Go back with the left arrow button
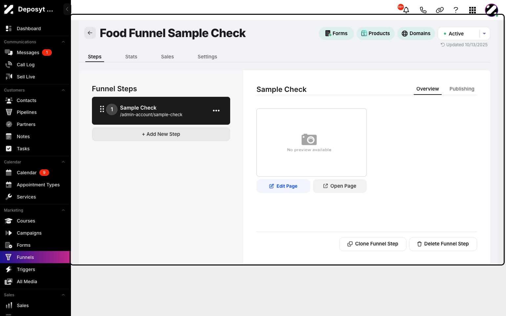 point(90,33)
